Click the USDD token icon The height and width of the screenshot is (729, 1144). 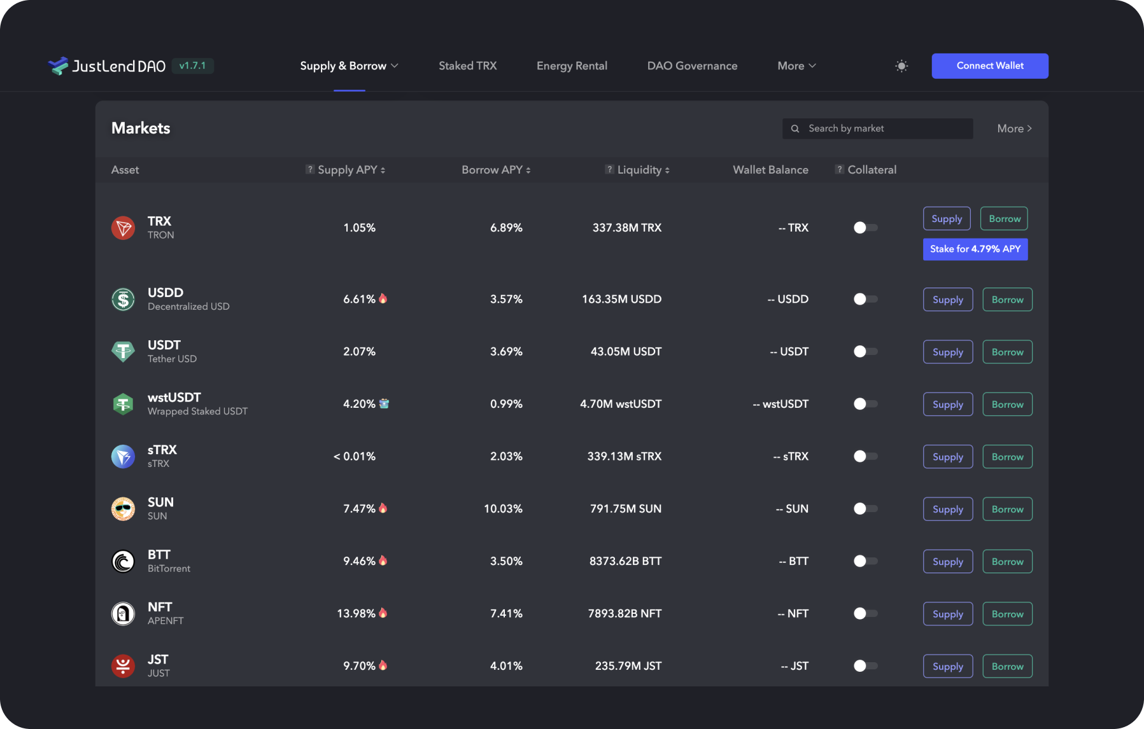pyautogui.click(x=124, y=299)
